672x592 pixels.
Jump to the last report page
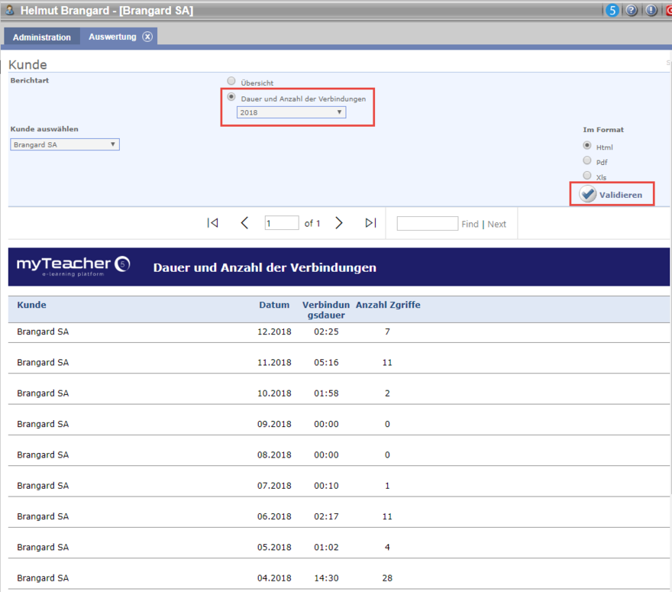click(x=371, y=223)
